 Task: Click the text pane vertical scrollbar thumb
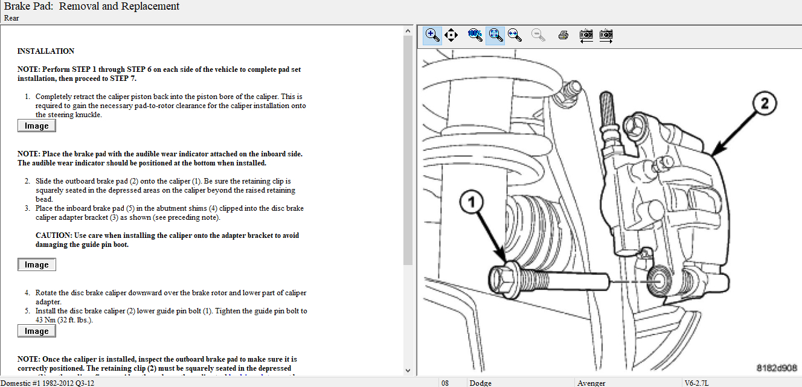click(408, 151)
